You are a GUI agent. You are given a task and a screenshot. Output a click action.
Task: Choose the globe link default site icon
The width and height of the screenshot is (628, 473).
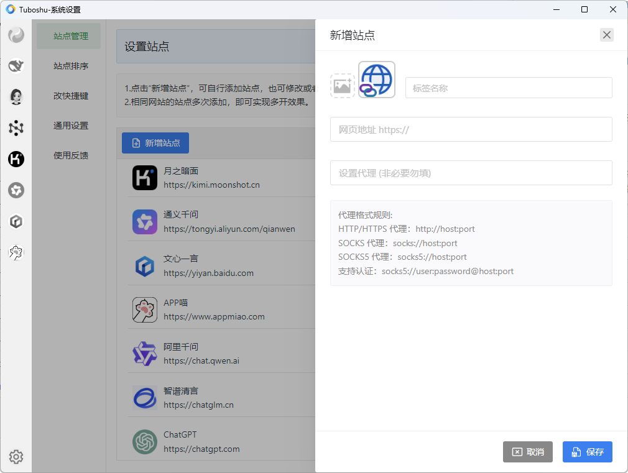(377, 80)
